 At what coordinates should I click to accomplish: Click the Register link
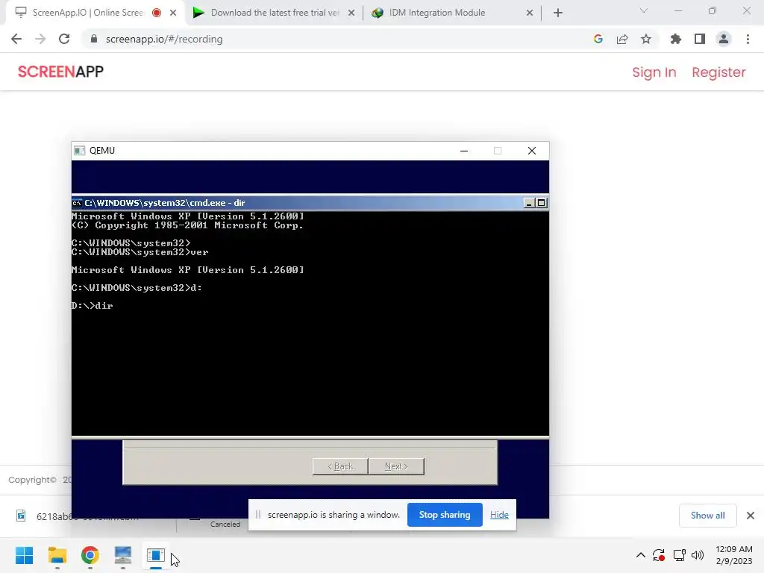tap(718, 72)
